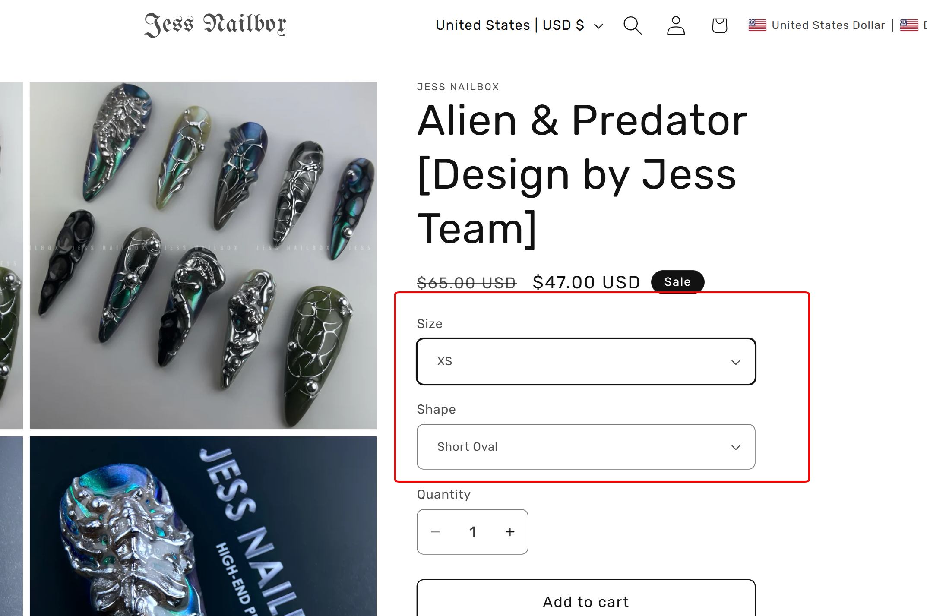Click the Sale badge
This screenshot has height=616, width=927.
click(677, 282)
